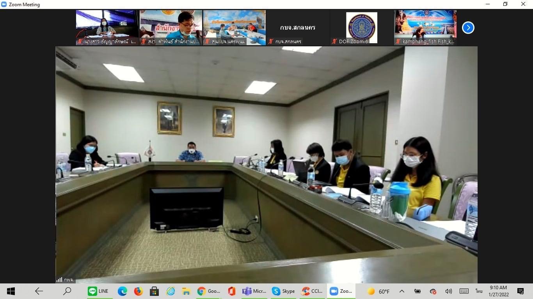Open Microsoft Edge from the taskbar
The image size is (533, 299).
(123, 291)
